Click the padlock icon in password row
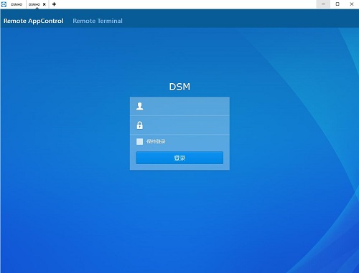This screenshot has width=359, height=273. pos(140,125)
